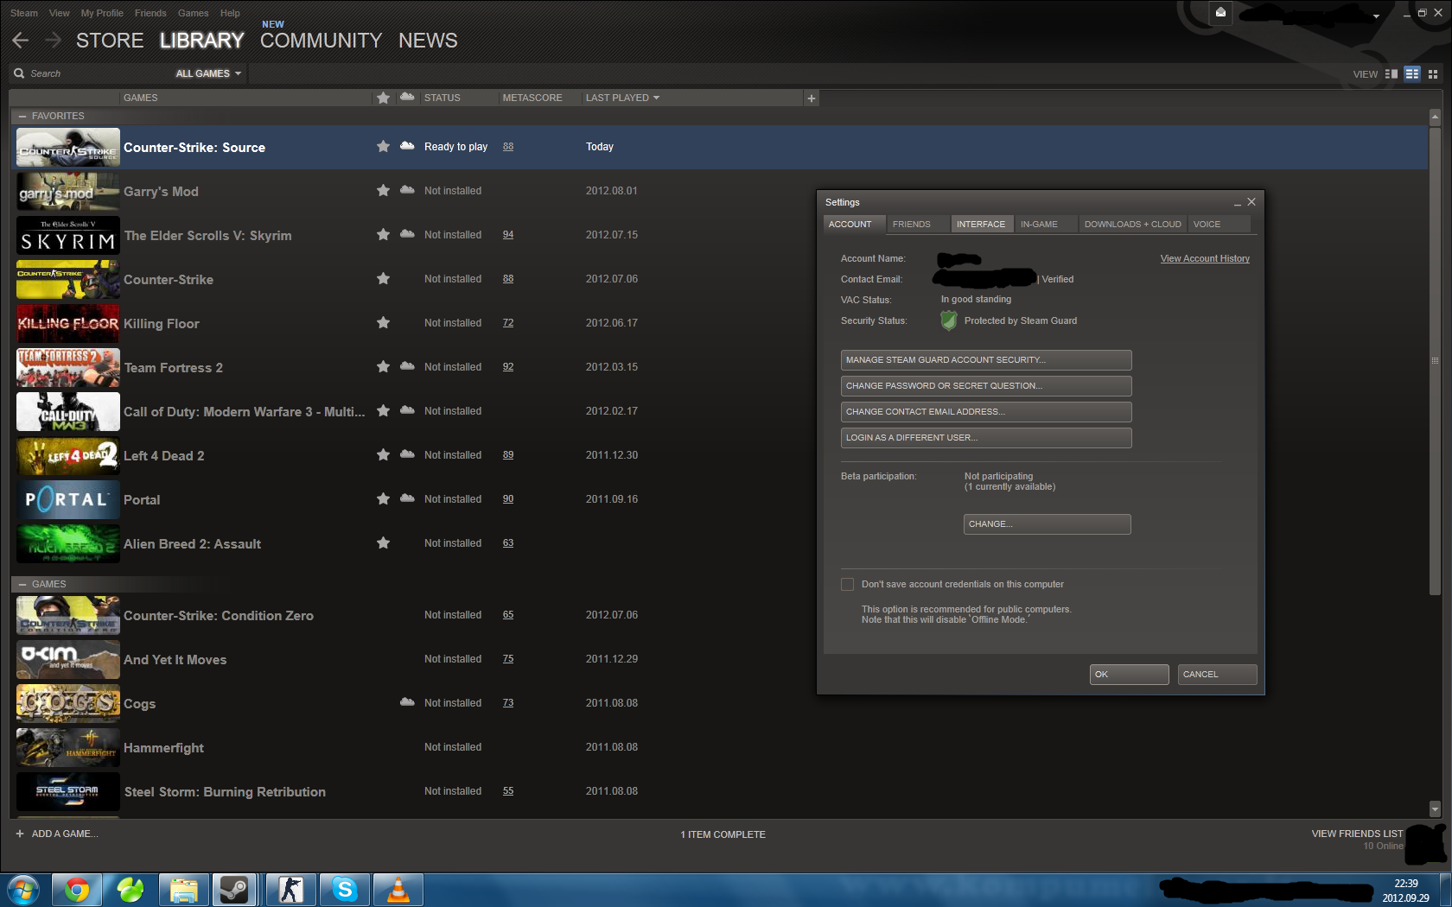Viewport: 1452px width, 907px height.
Task: Click Login as a Different User
Action: 986,438
